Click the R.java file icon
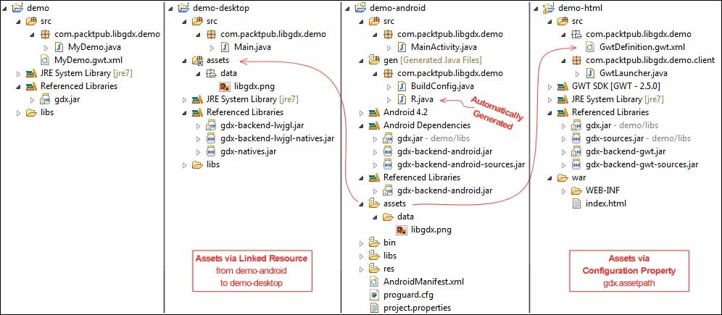The image size is (722, 315). tap(402, 99)
